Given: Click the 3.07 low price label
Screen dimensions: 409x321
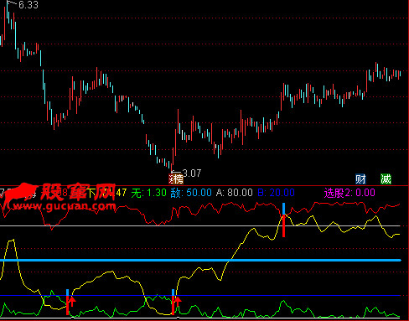Looking at the screenshot, I should coord(192,173).
